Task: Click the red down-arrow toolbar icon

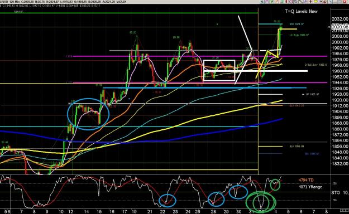Action: (x=310, y=2)
